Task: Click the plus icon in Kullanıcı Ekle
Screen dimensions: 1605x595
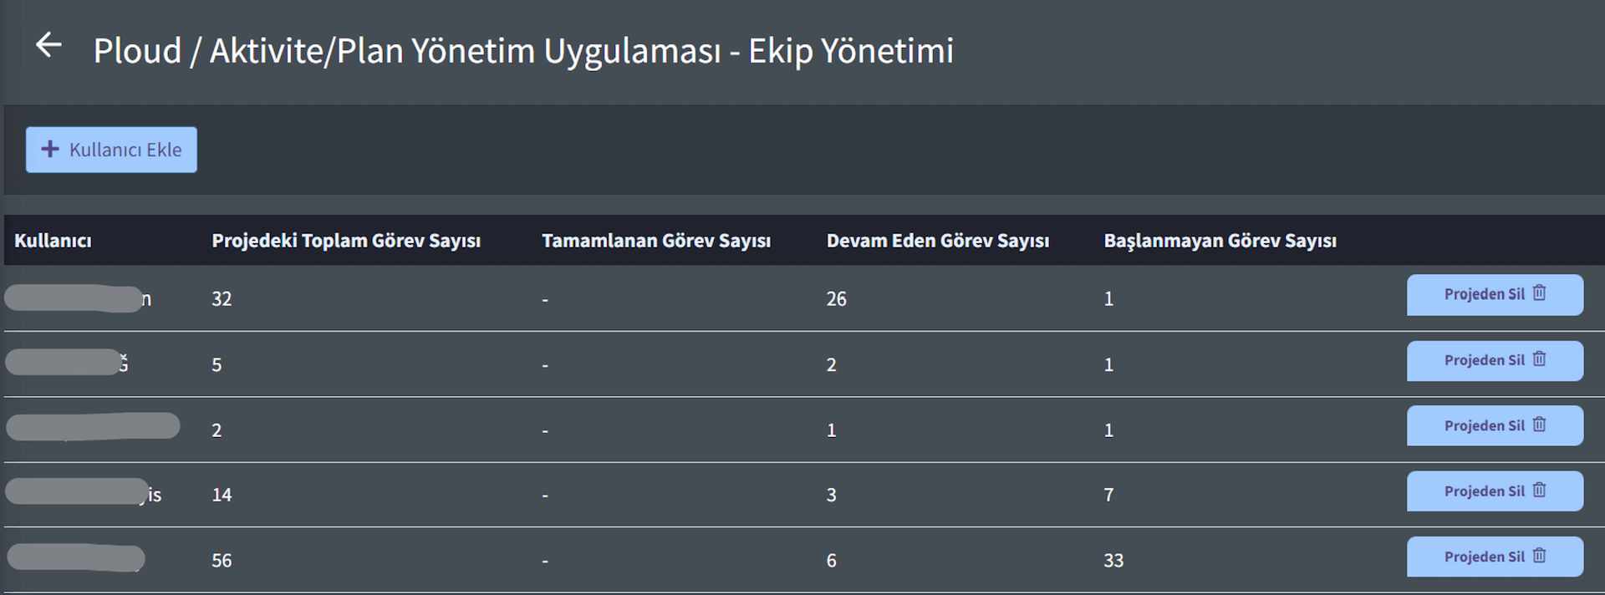Action: 50,149
